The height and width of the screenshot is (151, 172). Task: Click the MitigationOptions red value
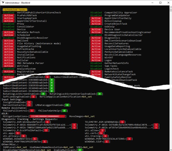(x=47, y=116)
